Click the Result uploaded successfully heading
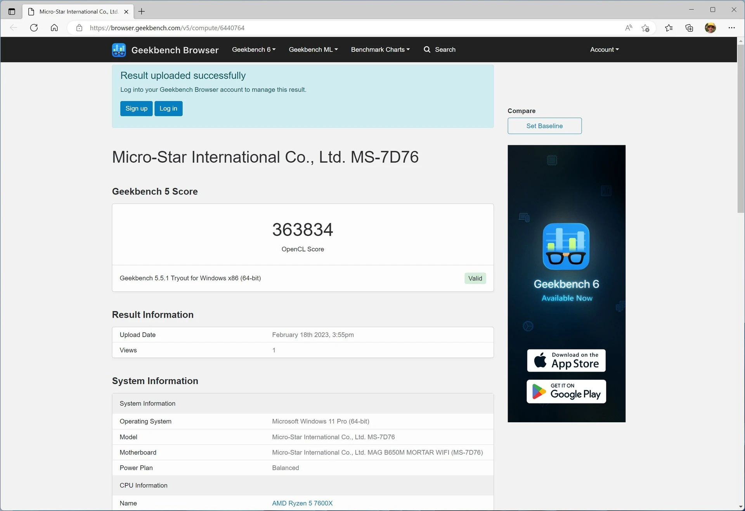745x511 pixels. (x=183, y=76)
